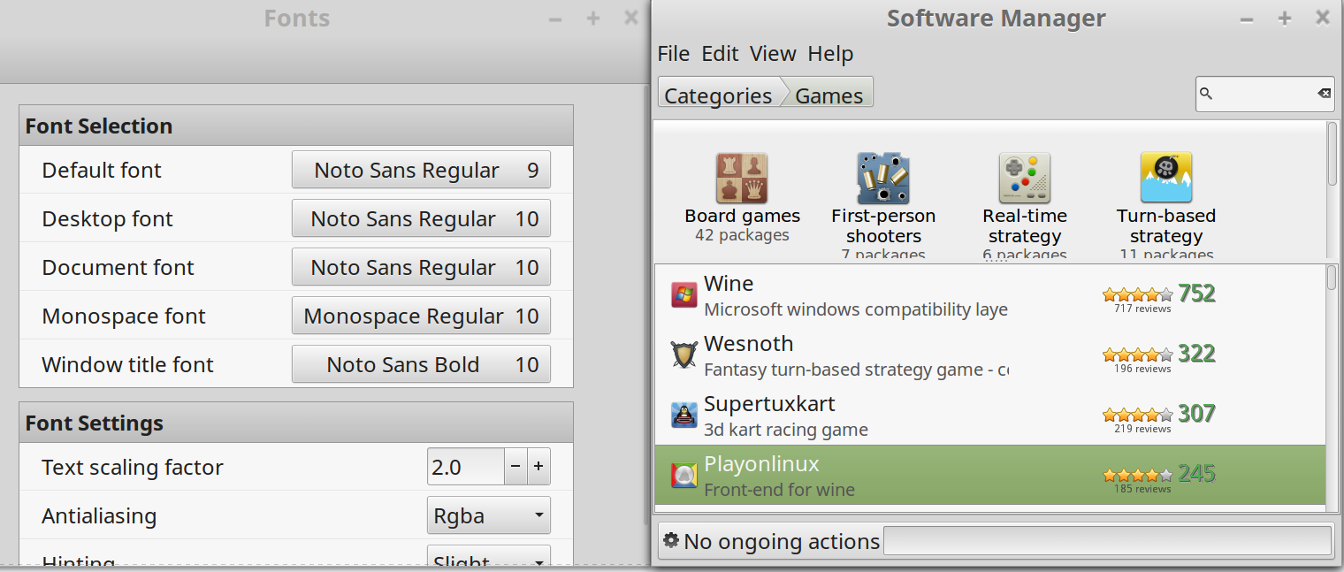Click the Wine application icon
The height and width of the screenshot is (572, 1344).
684,295
